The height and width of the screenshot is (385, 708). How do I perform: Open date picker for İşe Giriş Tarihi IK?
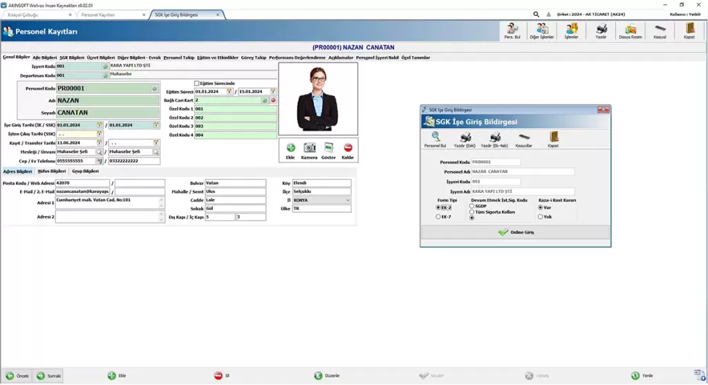point(100,125)
